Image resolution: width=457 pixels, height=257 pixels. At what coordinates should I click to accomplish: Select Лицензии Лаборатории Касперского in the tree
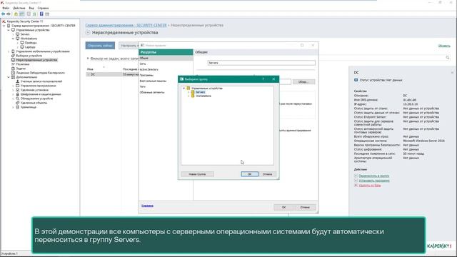click(40, 73)
